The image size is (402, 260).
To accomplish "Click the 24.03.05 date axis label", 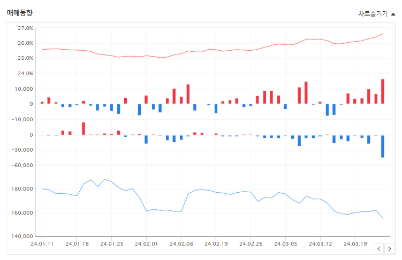I will tap(286, 243).
